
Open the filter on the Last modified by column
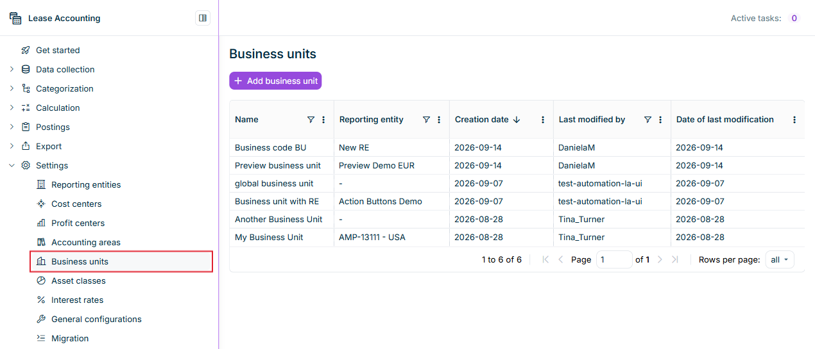[x=648, y=120]
